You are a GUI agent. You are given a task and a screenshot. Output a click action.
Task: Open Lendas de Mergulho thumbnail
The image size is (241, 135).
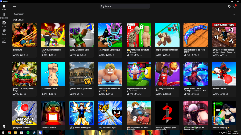coord(81,113)
